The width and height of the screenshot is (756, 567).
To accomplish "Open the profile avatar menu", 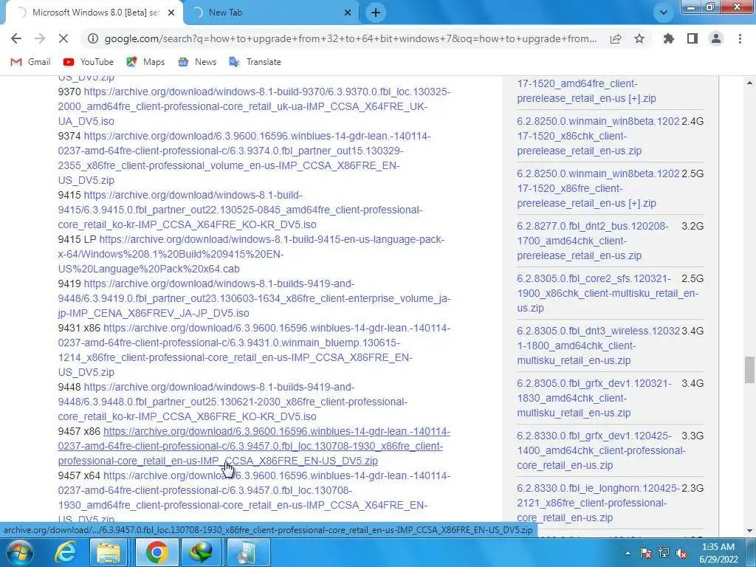I will (x=716, y=38).
